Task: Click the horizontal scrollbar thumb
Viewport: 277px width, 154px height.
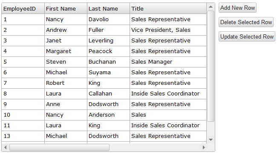Action: (x=59, y=148)
